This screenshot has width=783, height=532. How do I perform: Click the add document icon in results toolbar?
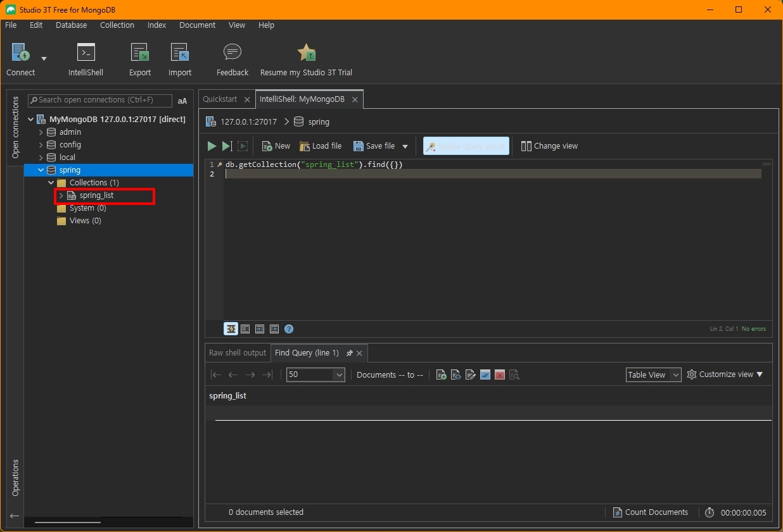(x=441, y=374)
